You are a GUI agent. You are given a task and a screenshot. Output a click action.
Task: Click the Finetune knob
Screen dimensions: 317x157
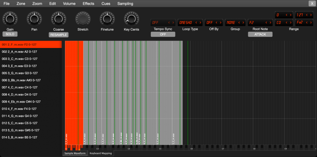(107, 19)
